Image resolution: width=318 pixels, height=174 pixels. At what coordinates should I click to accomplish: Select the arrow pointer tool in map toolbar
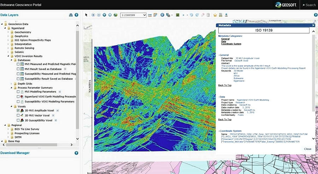(86, 15)
